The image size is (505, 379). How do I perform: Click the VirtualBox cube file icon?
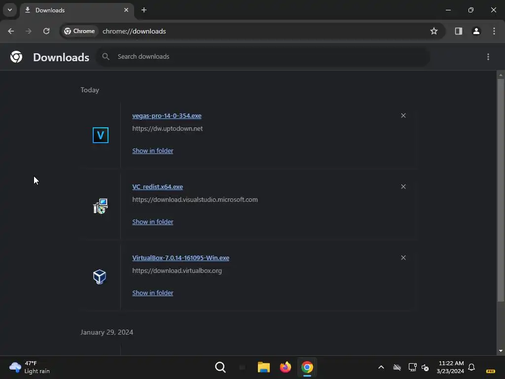tap(100, 277)
